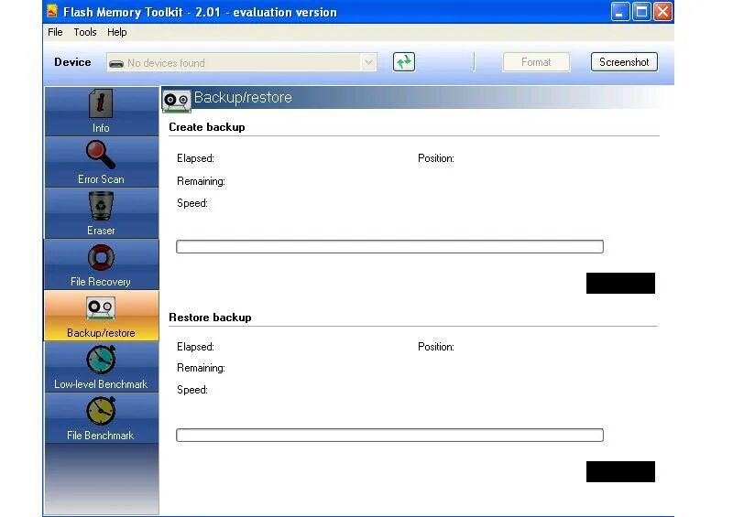Open the Low-level Benchmark tool

pos(101,367)
